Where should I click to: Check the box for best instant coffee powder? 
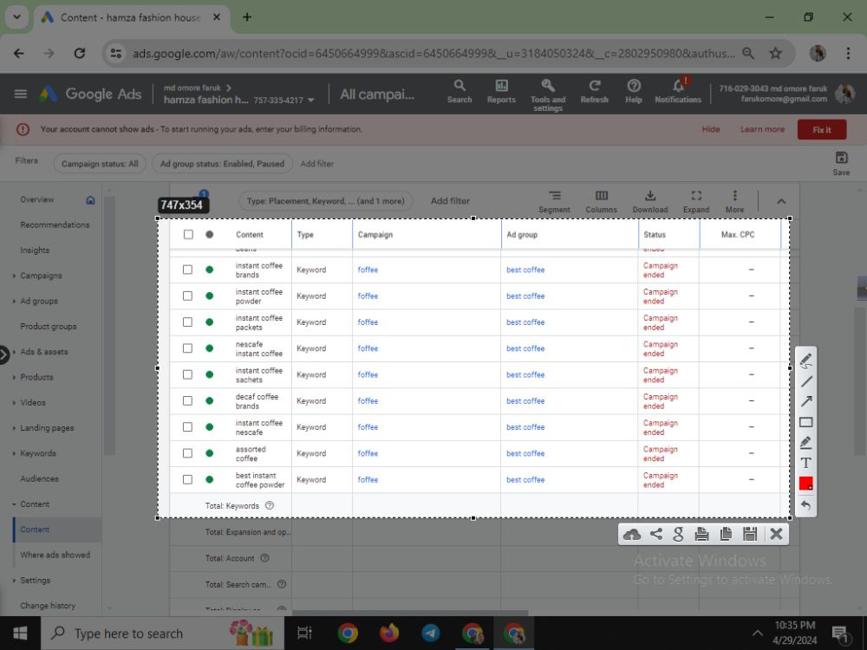188,480
